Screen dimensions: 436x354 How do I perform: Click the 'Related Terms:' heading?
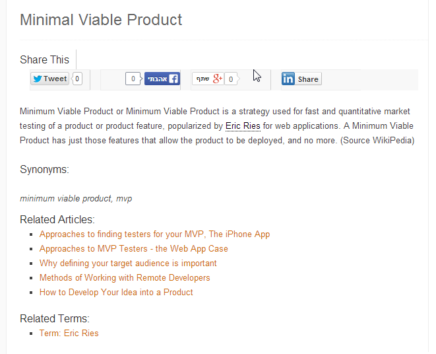[55, 318]
